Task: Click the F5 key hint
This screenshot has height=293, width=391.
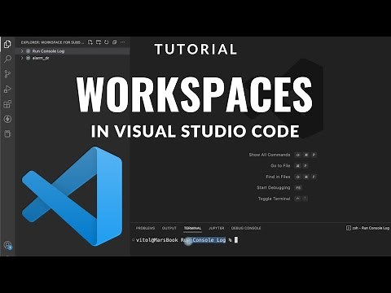Action: tap(298, 188)
